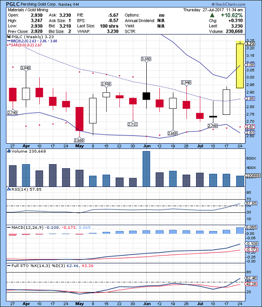The height and width of the screenshot is (307, 262).
Task: Click the Low value 2.930
Action: (x=37, y=26)
